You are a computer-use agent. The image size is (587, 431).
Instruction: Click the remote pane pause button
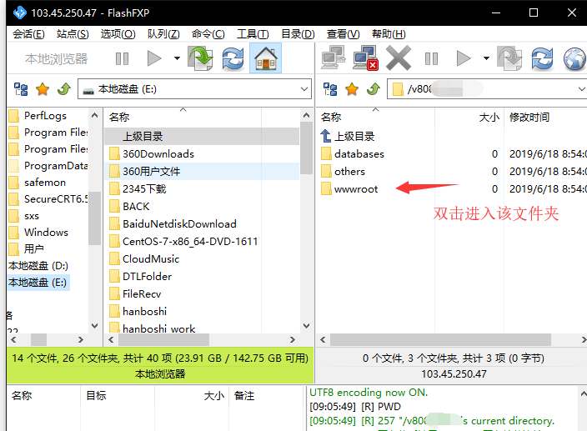point(431,58)
